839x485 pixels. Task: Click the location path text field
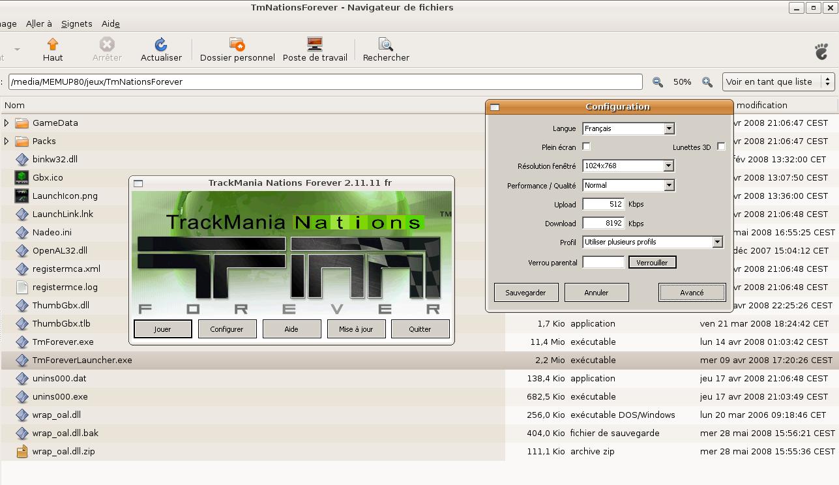pyautogui.click(x=325, y=81)
